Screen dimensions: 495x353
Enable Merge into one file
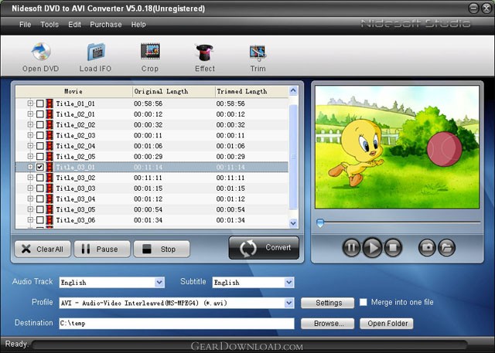[364, 303]
